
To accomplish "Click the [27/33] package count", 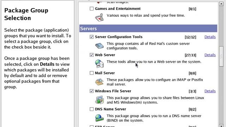I will click(x=190, y=55).
